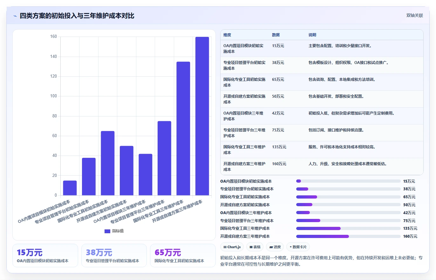Click the shortest chart bar, value 15
The width and height of the screenshot is (436, 280).
click(70, 188)
